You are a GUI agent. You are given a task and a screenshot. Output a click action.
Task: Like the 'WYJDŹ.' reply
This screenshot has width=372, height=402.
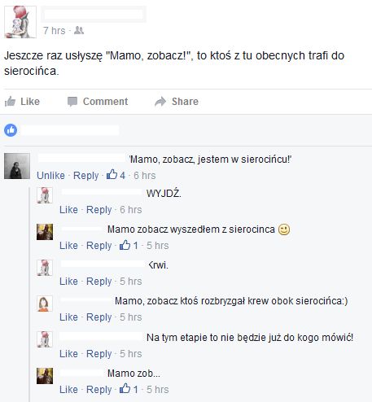click(68, 210)
